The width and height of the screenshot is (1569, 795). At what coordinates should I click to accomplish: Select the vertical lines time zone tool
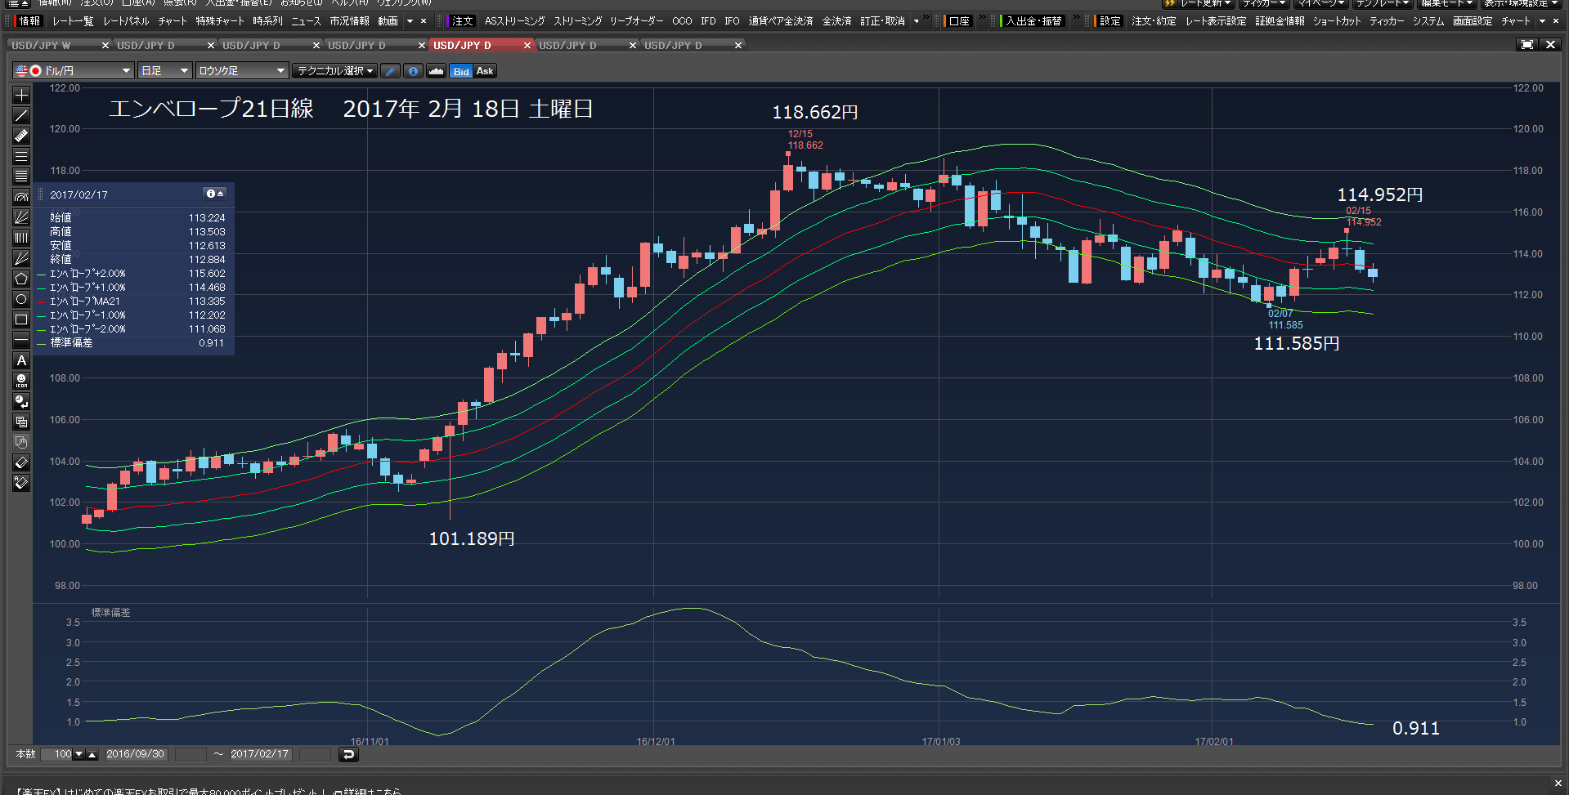(x=21, y=238)
